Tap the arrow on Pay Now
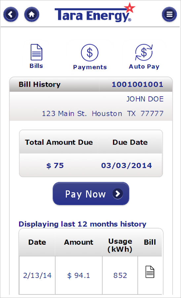This screenshot has height=298, width=181. (x=118, y=194)
